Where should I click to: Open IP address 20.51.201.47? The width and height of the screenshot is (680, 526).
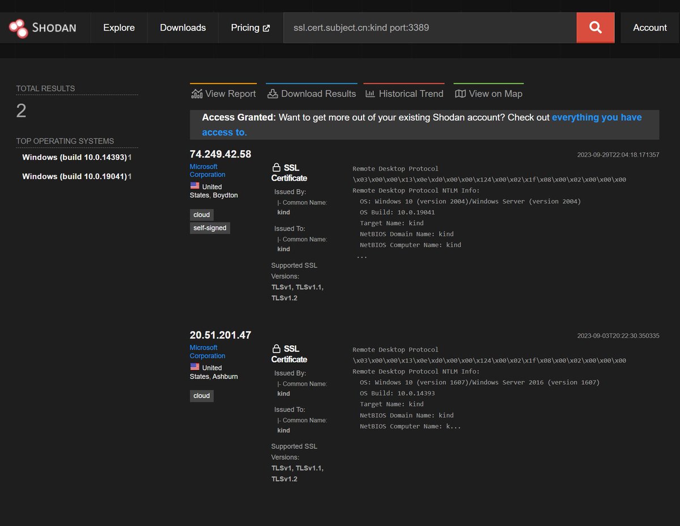pyautogui.click(x=220, y=335)
